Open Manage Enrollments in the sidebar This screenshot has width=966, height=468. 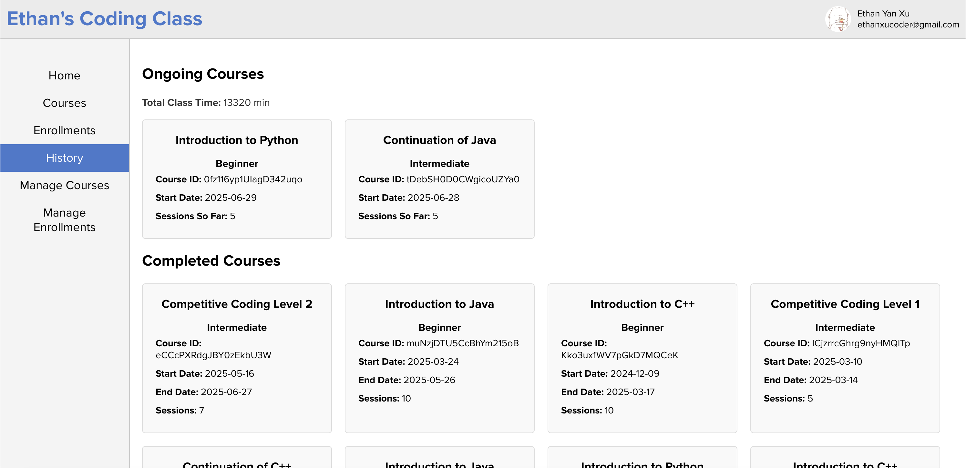tap(65, 220)
